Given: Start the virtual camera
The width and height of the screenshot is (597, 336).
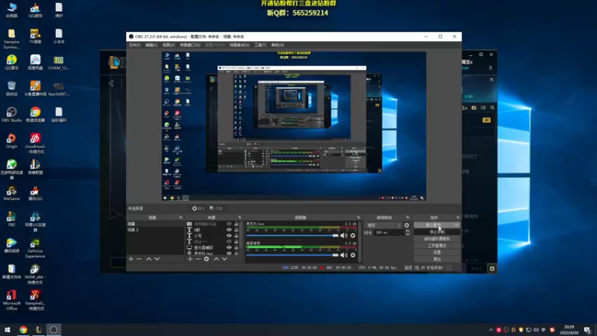Looking at the screenshot, I should pyautogui.click(x=437, y=239).
